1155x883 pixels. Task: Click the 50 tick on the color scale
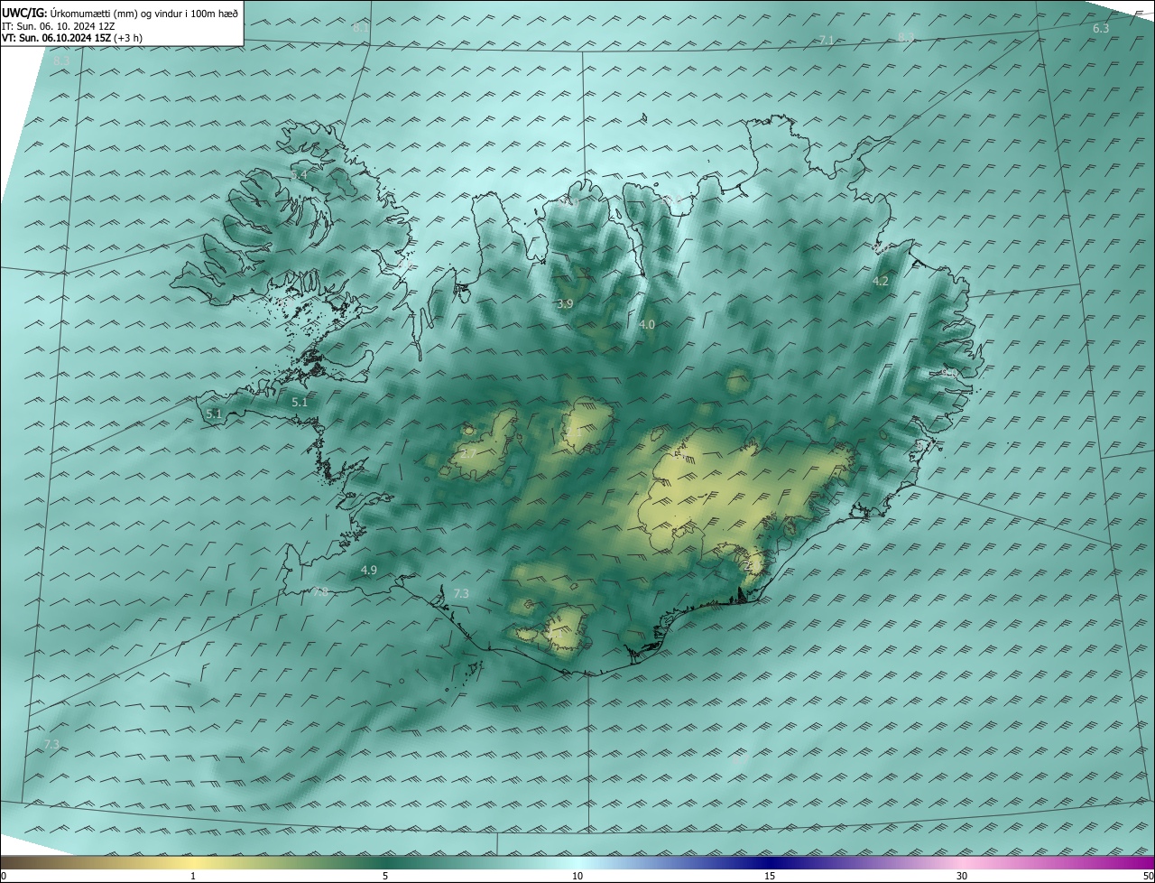tap(1148, 877)
